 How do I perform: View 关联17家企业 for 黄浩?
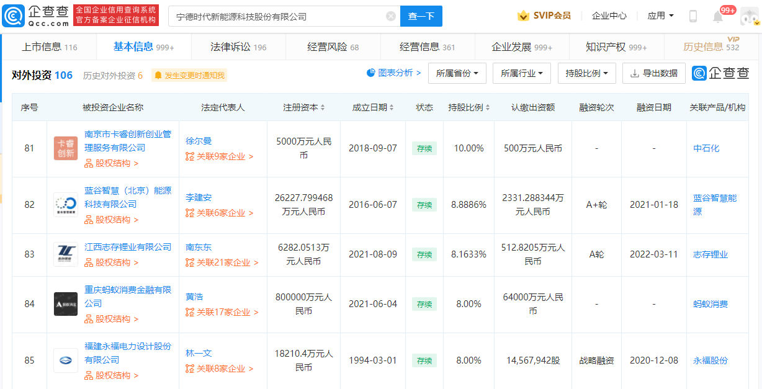coord(222,313)
